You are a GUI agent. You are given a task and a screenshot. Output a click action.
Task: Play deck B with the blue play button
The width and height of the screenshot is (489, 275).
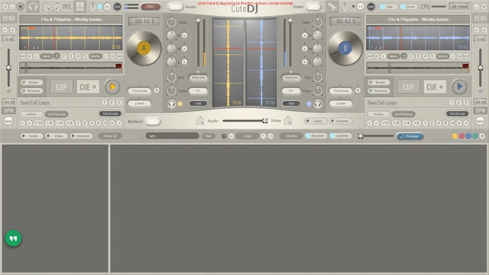(459, 87)
